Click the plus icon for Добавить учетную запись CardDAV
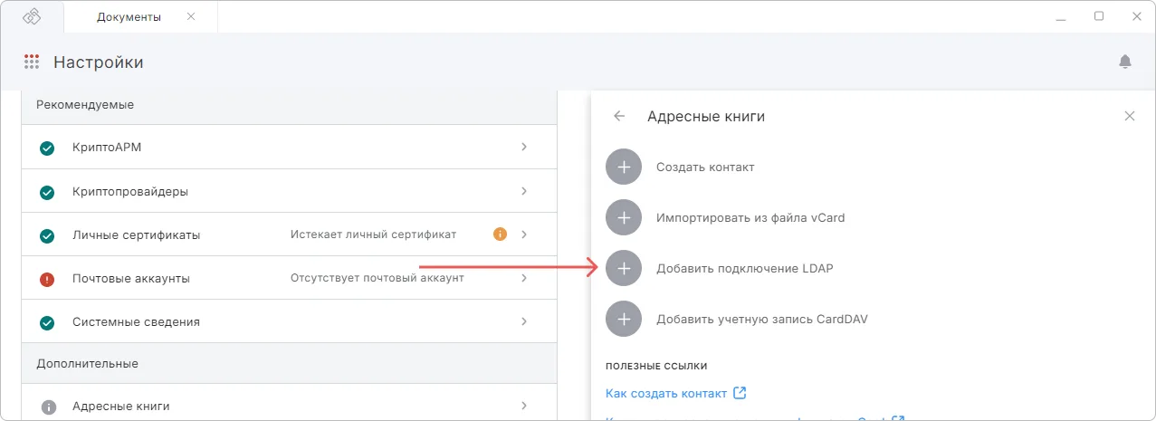Image resolution: width=1156 pixels, height=421 pixels. 624,319
